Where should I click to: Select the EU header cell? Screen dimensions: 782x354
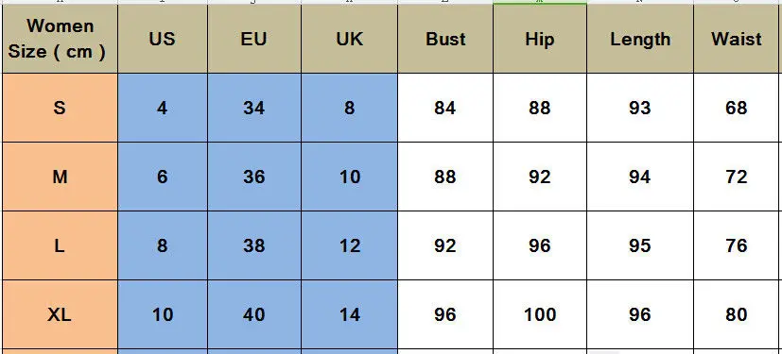[x=254, y=39]
